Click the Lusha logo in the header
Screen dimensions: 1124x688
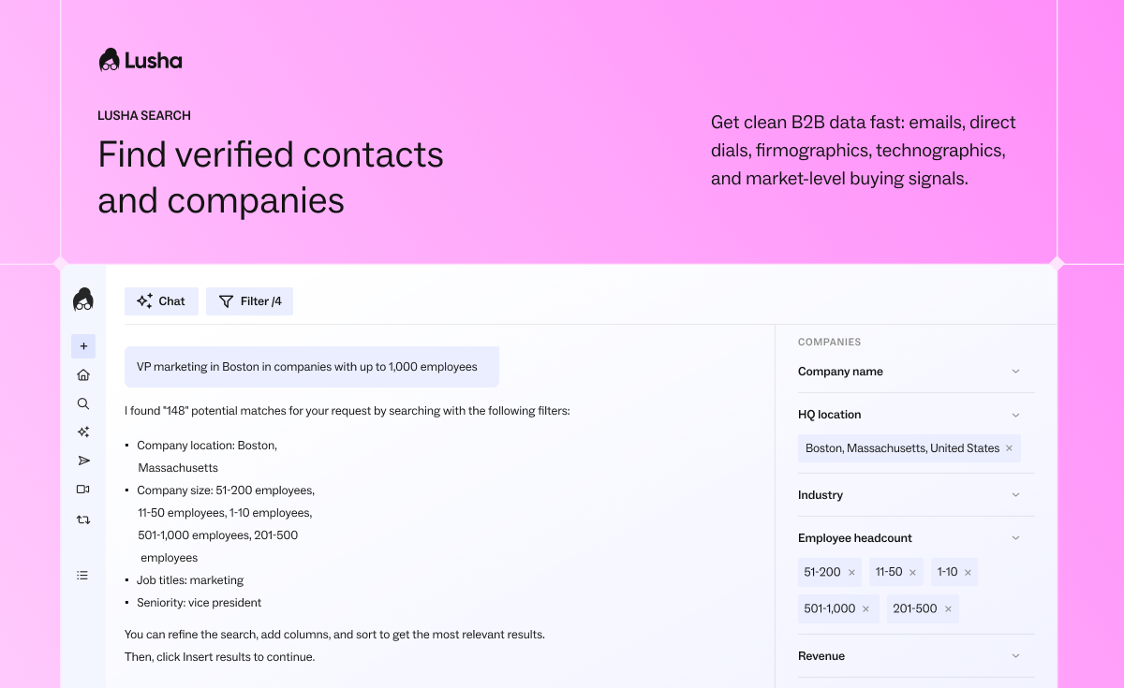click(140, 61)
